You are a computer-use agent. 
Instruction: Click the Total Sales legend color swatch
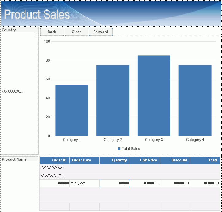point(119,149)
